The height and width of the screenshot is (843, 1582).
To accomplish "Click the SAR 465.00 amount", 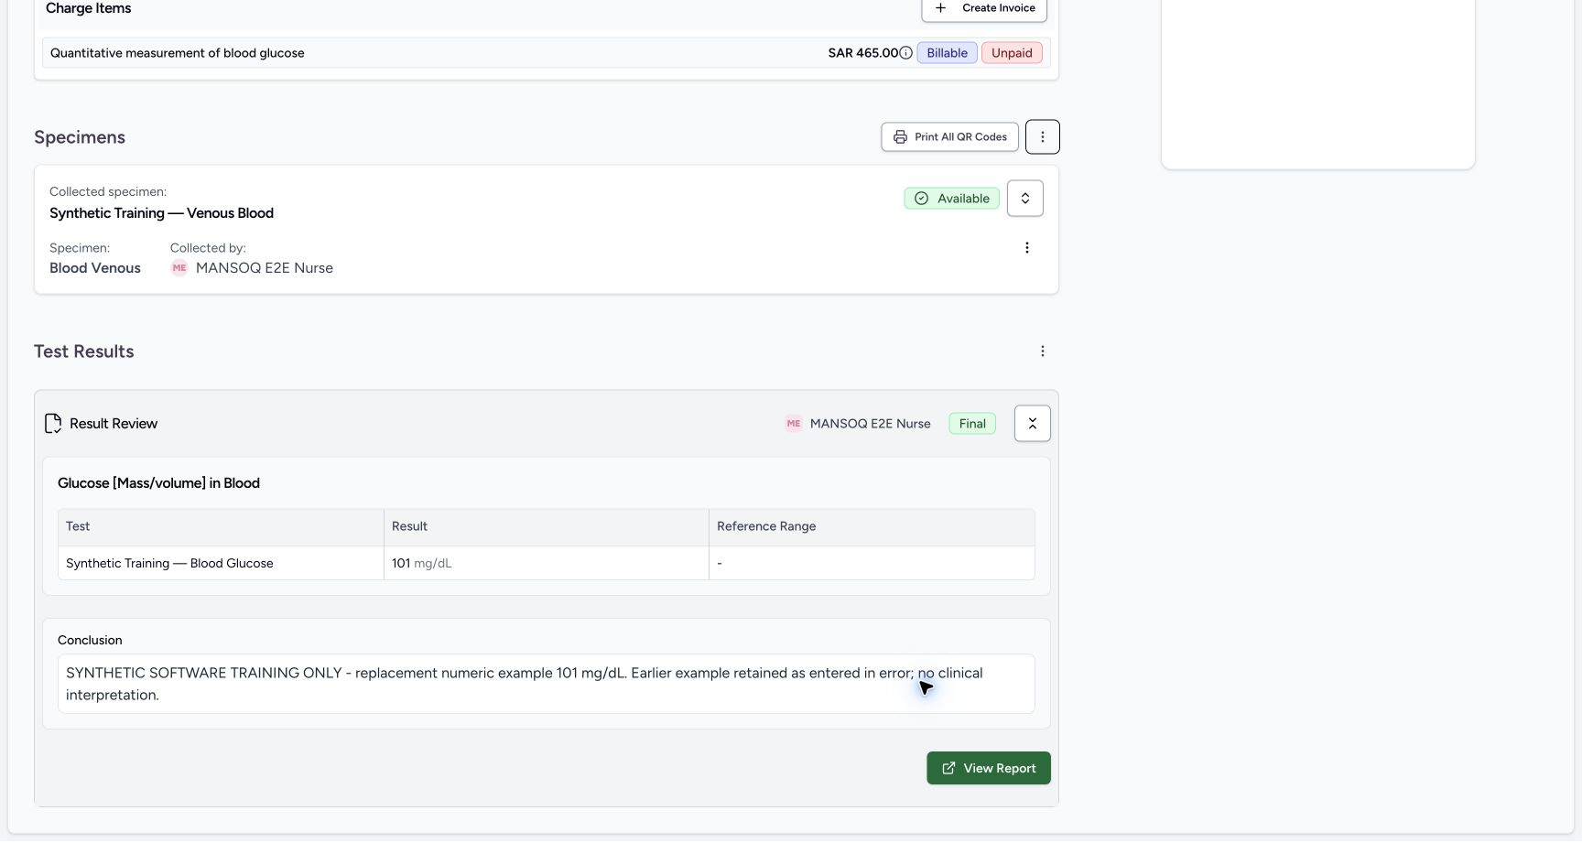I will 863,53.
